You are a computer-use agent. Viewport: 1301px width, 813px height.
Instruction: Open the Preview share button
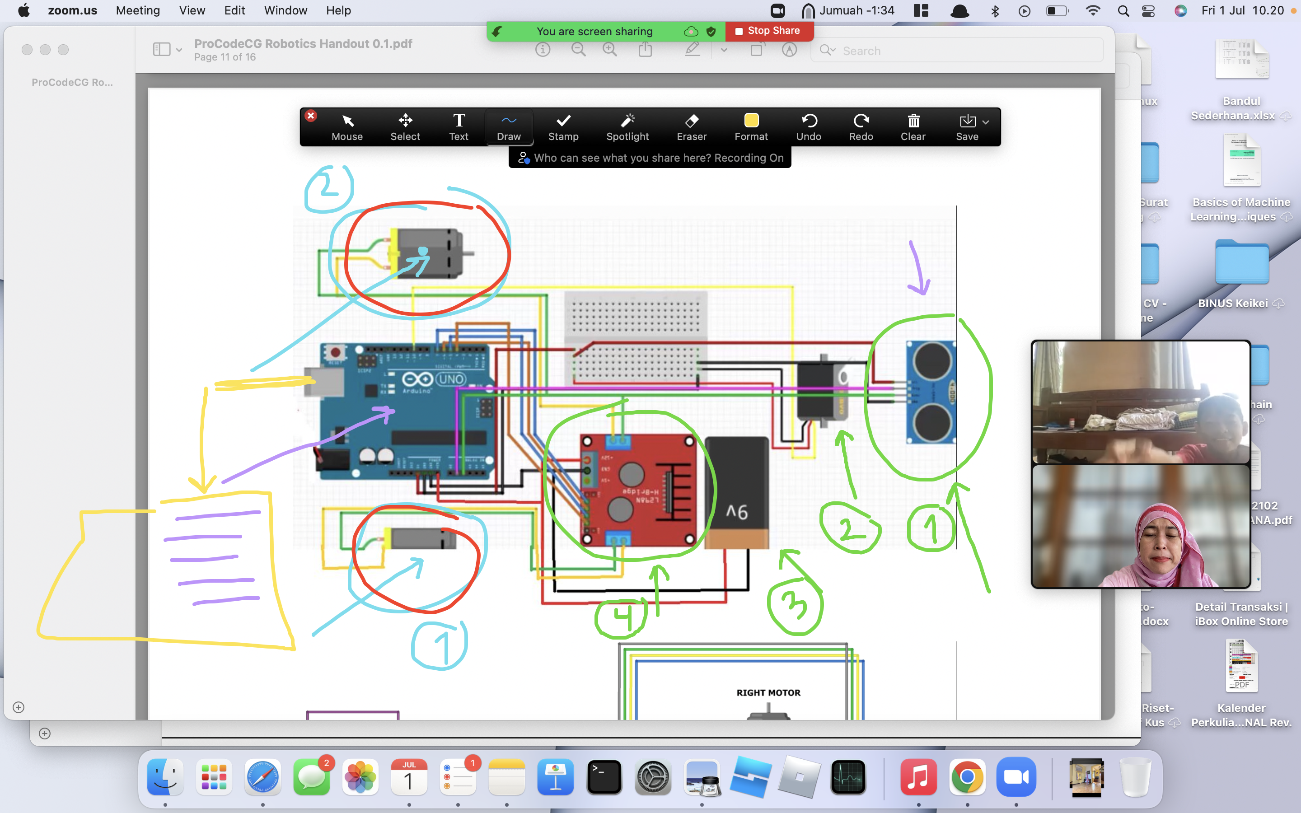645,50
